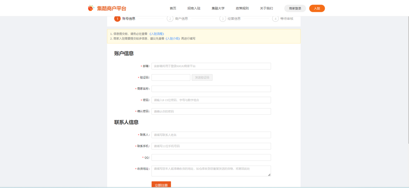Click the orange 入驻 button
Screen dimensions: 409x188
[317, 8]
